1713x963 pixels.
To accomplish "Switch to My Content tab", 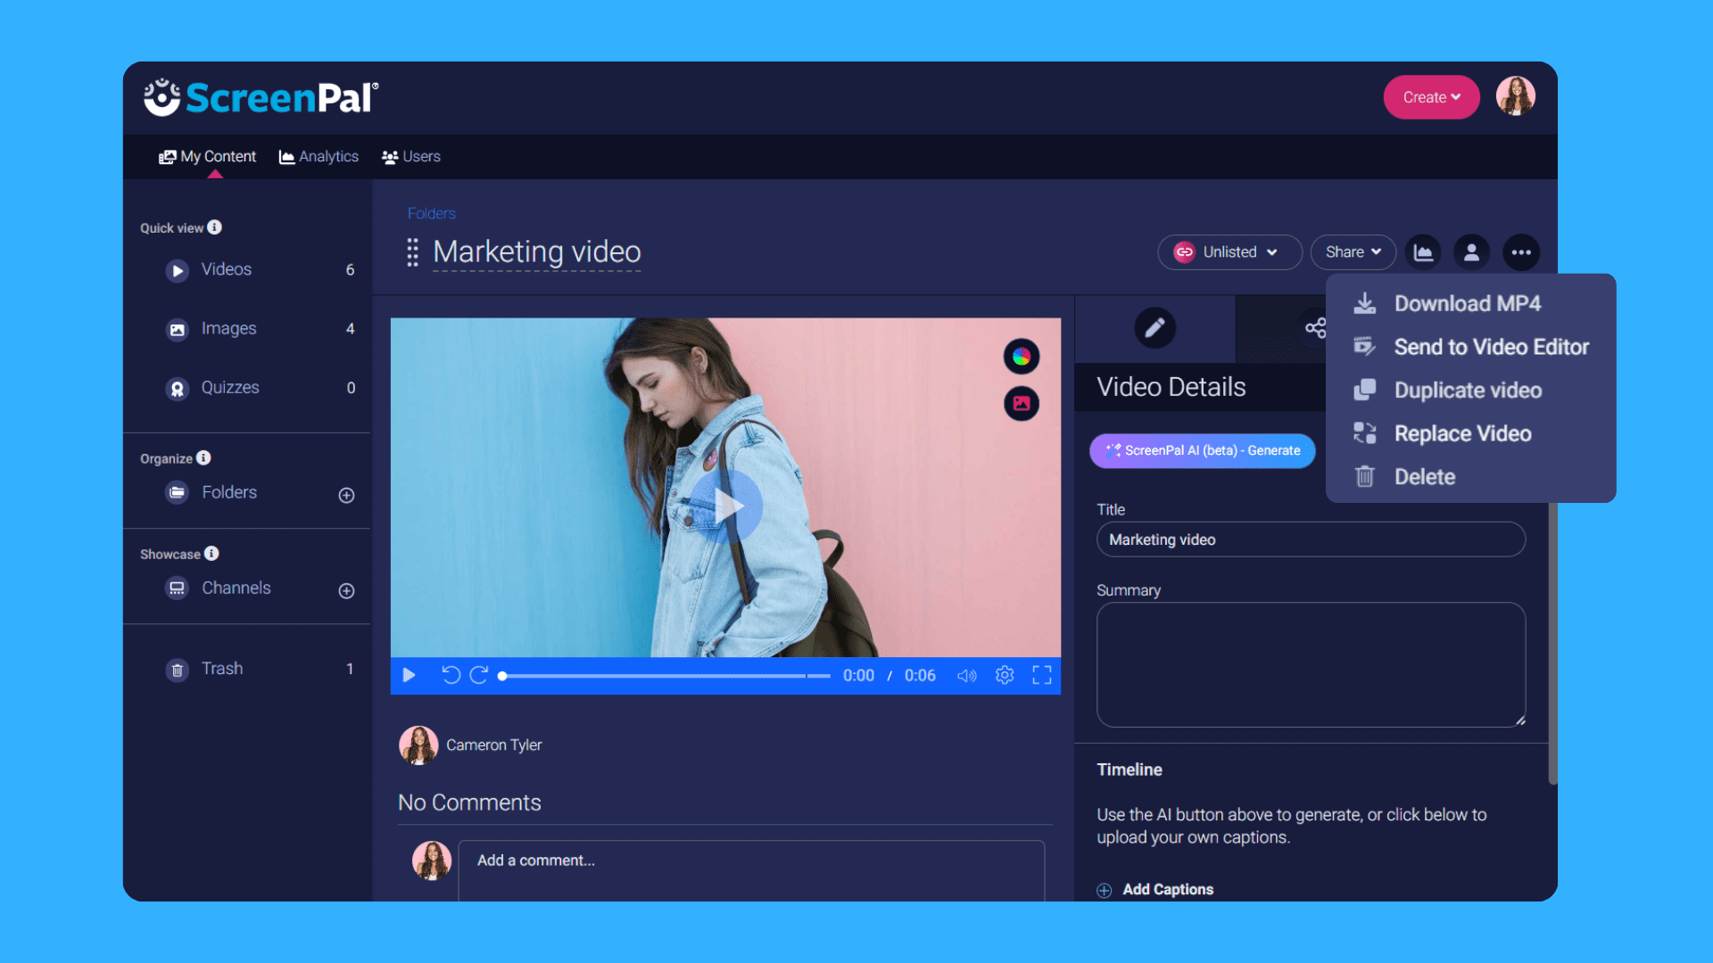I will (x=207, y=156).
